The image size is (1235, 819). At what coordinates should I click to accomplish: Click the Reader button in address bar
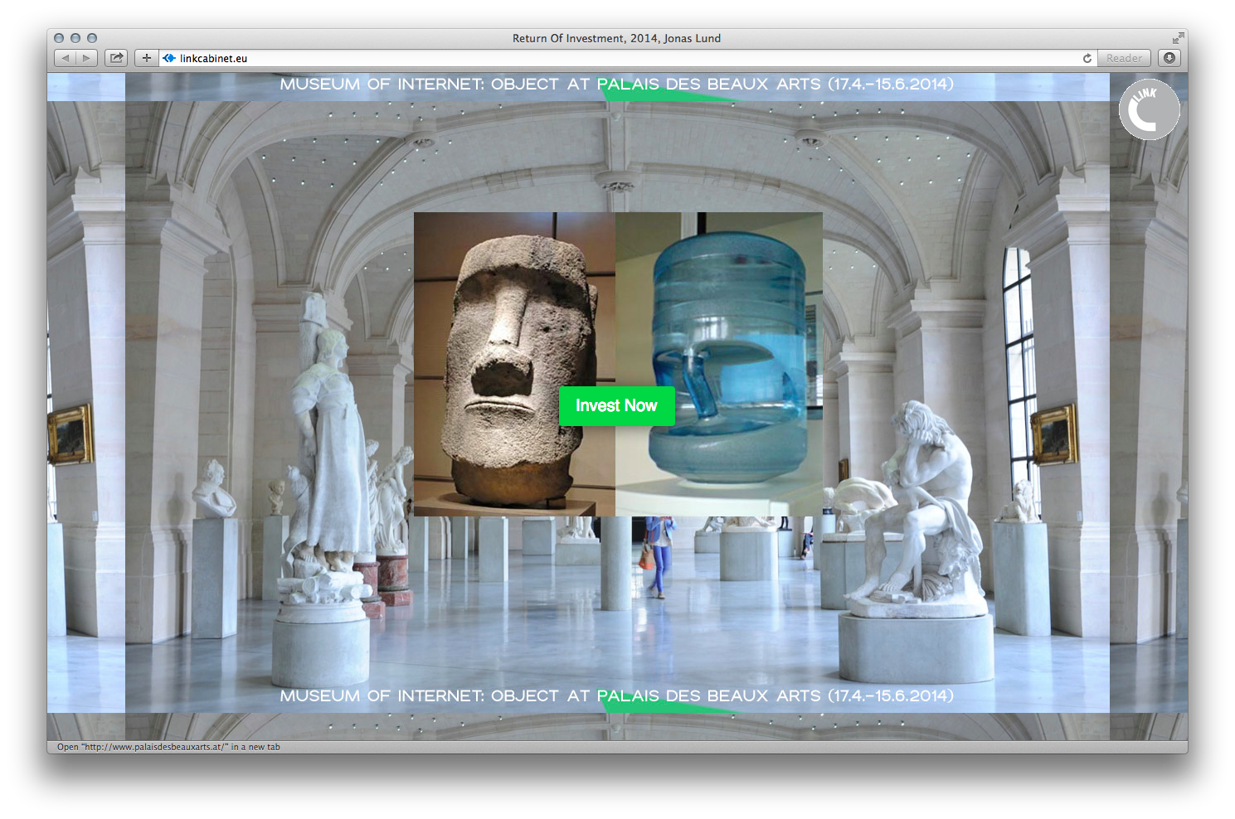tap(1124, 58)
